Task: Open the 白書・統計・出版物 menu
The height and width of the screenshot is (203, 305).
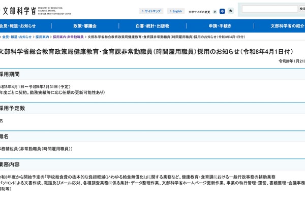Action: (x=152, y=26)
